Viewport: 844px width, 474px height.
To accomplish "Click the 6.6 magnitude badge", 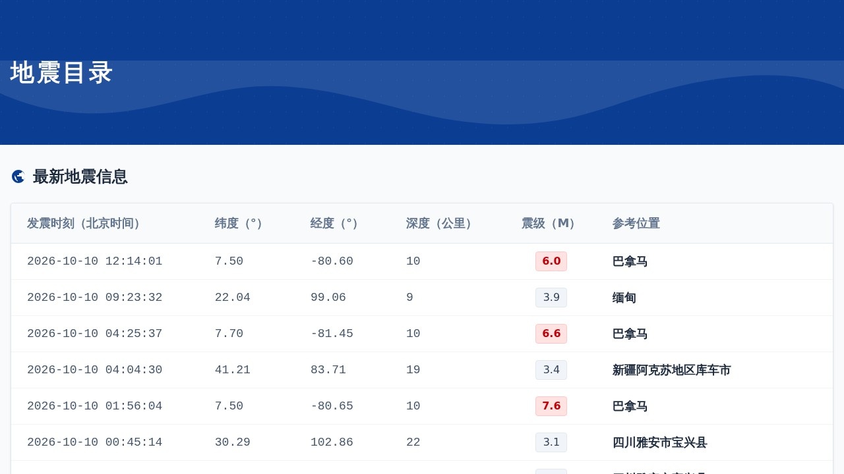I will [551, 334].
